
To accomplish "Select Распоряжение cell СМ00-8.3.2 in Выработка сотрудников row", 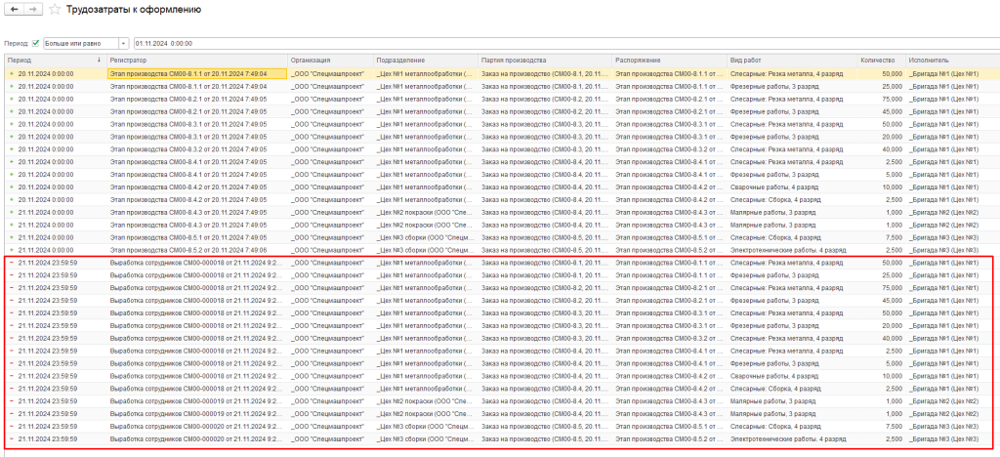I will [x=670, y=338].
